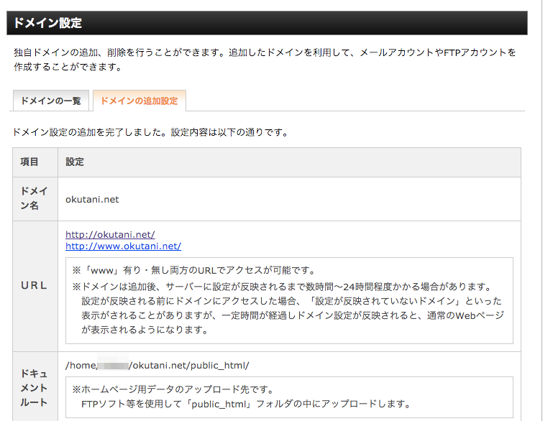Select the ドメインの追加設定 tab

click(140, 101)
